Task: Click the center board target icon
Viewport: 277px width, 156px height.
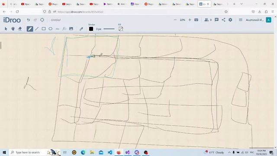Action: (42, 20)
